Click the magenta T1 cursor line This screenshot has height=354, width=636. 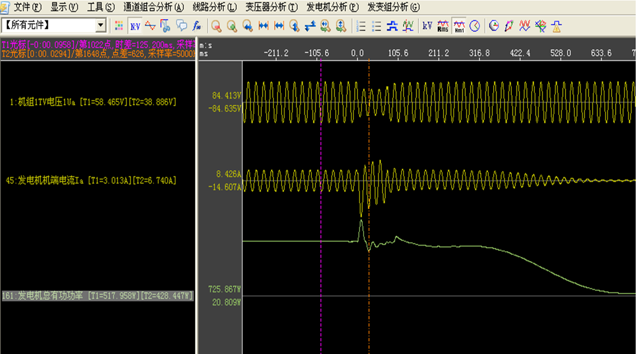[321, 207]
